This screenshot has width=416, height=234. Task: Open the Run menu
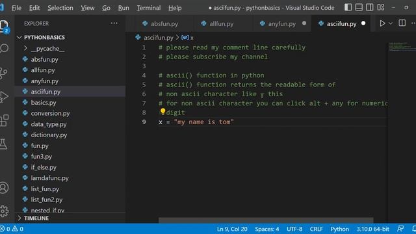pyautogui.click(x=123, y=8)
